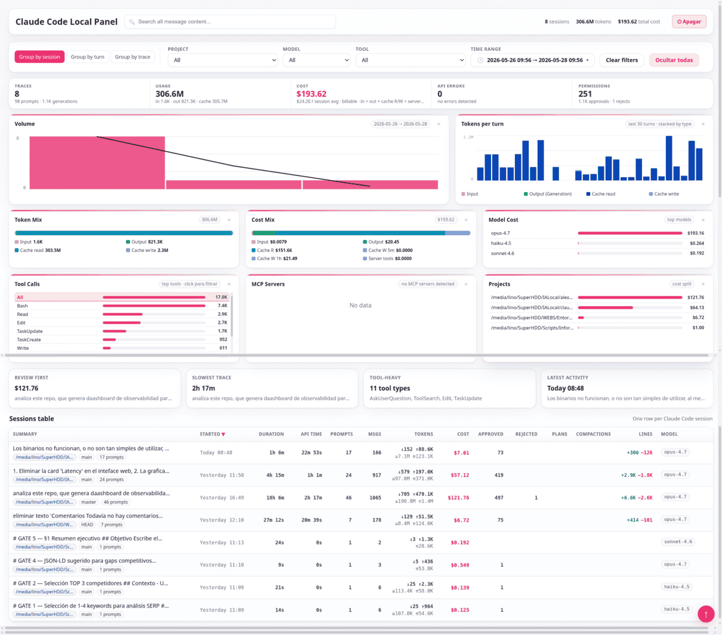Click the magnifier icon in search bar
This screenshot has height=635, width=722.
132,21
